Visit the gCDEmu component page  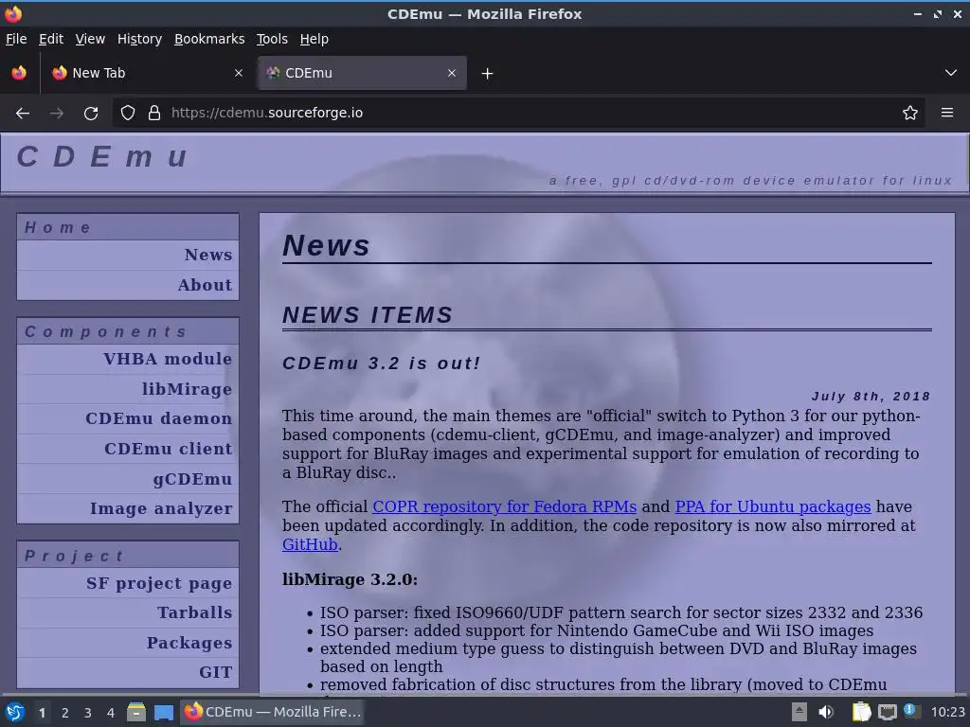[x=192, y=479]
